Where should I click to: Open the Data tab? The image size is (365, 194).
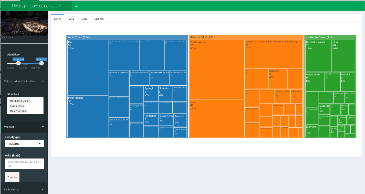71,19
